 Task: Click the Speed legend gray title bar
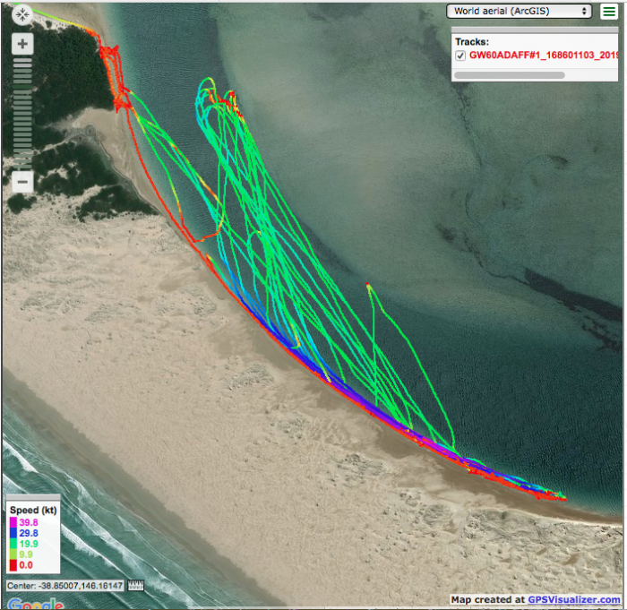tap(32, 497)
